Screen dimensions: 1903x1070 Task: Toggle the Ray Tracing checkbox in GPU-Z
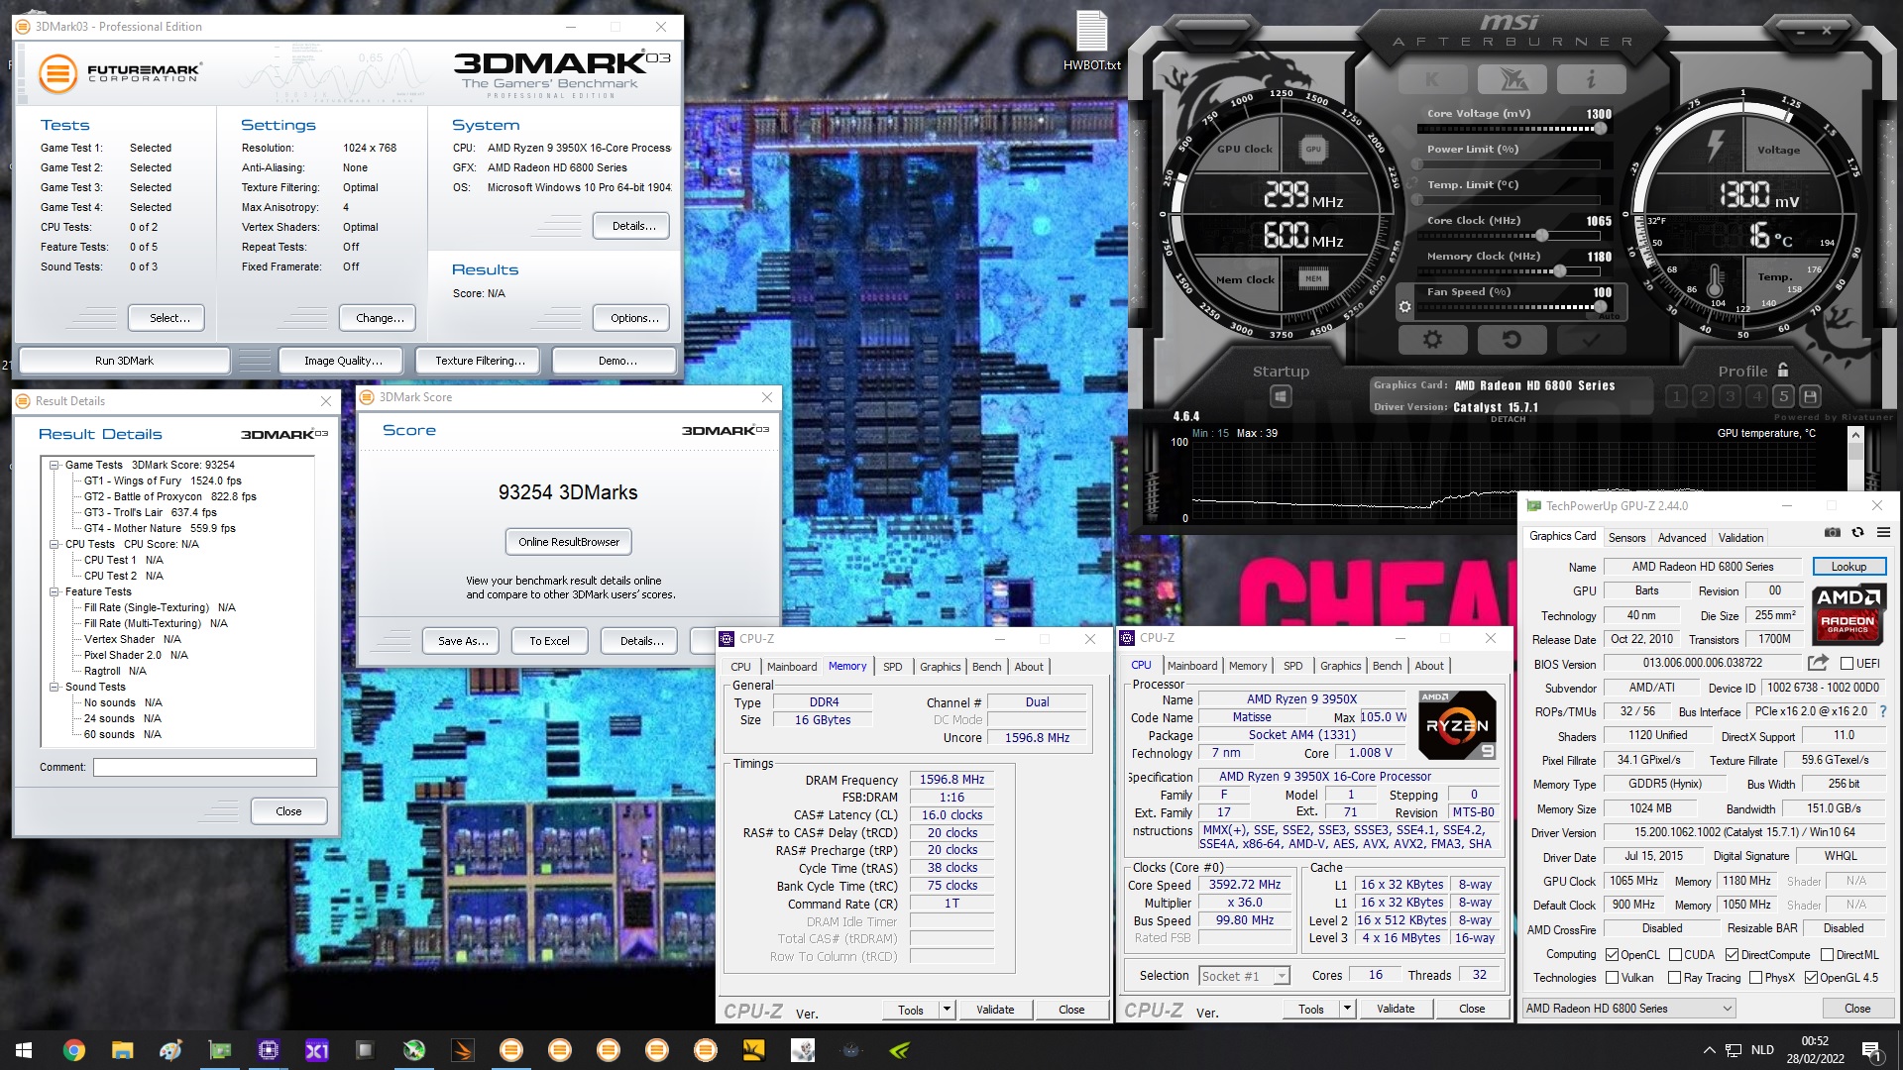click(x=1675, y=978)
